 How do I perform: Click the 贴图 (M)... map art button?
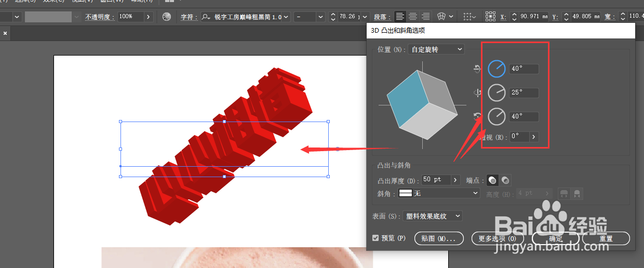[439, 238]
